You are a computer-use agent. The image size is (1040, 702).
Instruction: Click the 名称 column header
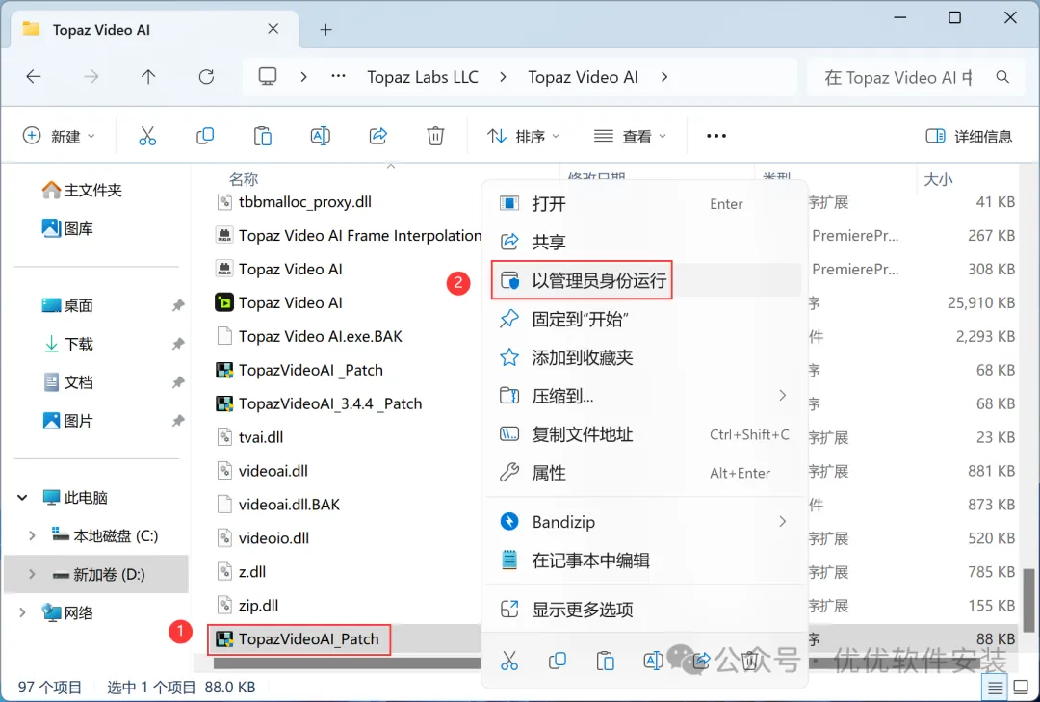coord(244,179)
